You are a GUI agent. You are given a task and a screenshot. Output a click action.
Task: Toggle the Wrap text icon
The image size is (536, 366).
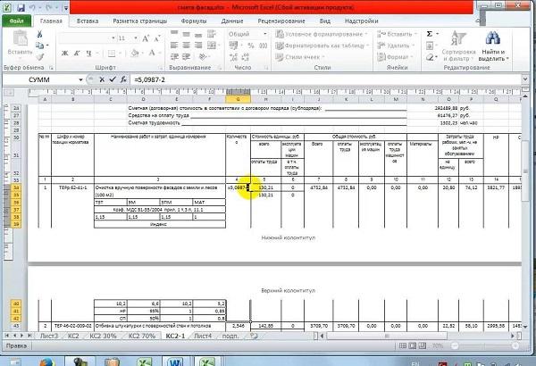pos(212,34)
